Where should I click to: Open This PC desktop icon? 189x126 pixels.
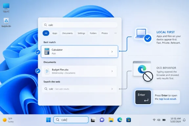[6, 8]
